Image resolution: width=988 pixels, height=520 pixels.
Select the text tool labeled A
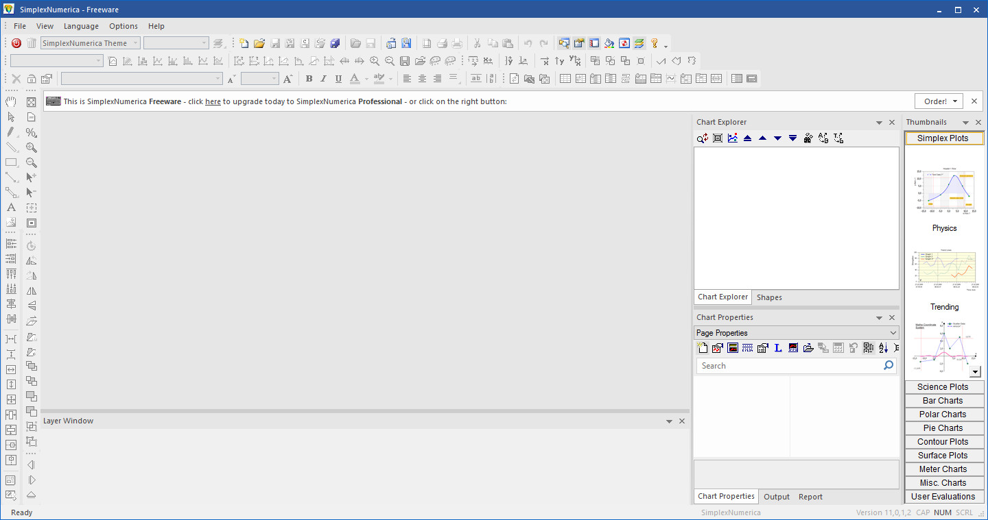[11, 208]
